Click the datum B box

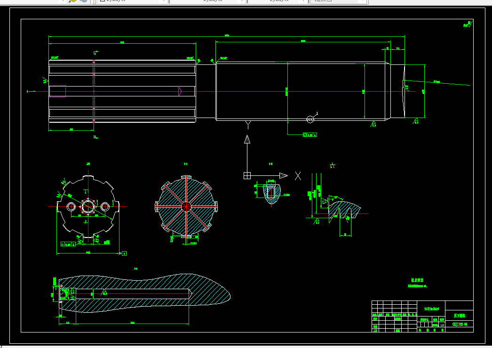[x=124, y=253]
